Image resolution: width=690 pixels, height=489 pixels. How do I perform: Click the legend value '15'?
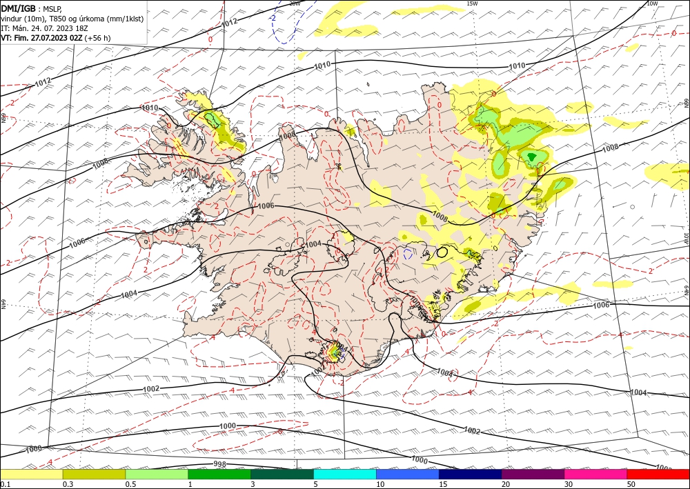[x=443, y=484]
